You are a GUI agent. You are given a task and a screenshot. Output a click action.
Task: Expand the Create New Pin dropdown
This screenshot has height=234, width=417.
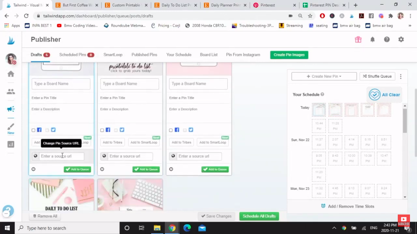coord(324,76)
